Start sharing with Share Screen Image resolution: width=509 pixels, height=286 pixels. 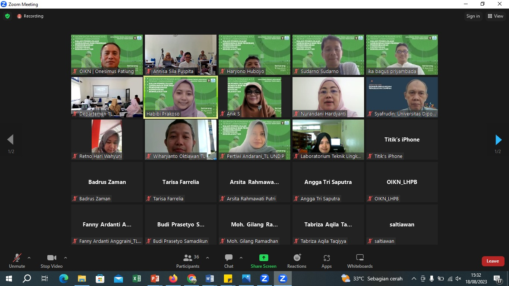tap(263, 261)
